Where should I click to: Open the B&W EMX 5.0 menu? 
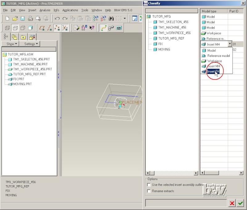pyautogui.click(x=123, y=10)
